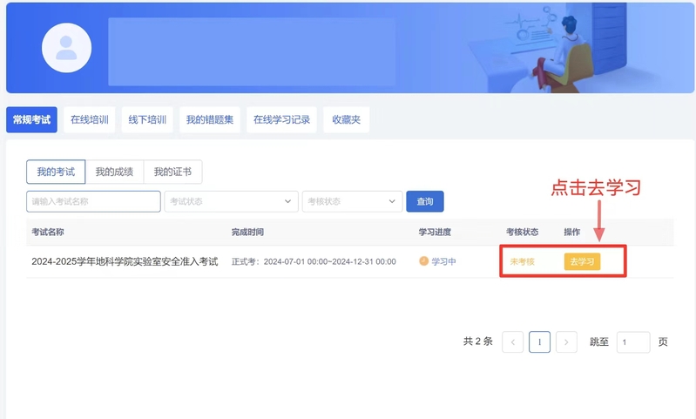The width and height of the screenshot is (696, 419).
Task: Open the 收藏夹 tab
Action: tap(346, 120)
